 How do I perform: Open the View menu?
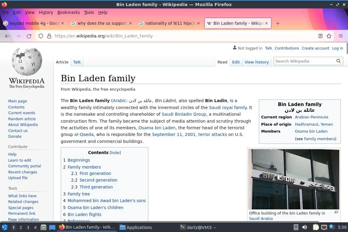click(x=30, y=12)
